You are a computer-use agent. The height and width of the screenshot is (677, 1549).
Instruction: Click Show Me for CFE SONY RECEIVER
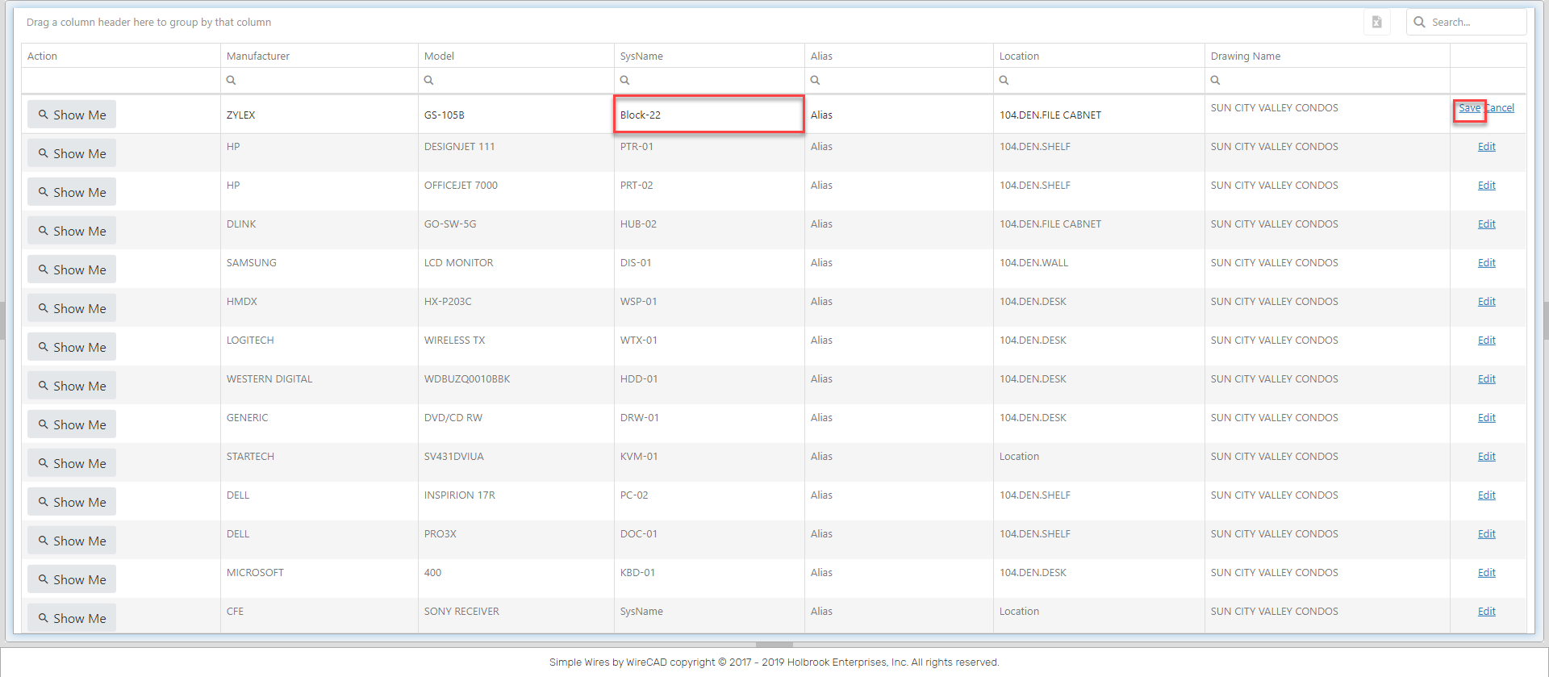(72, 618)
